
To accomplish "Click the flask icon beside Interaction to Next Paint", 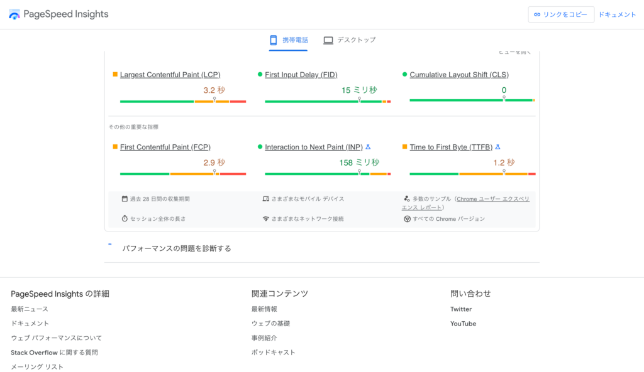I will coord(368,147).
